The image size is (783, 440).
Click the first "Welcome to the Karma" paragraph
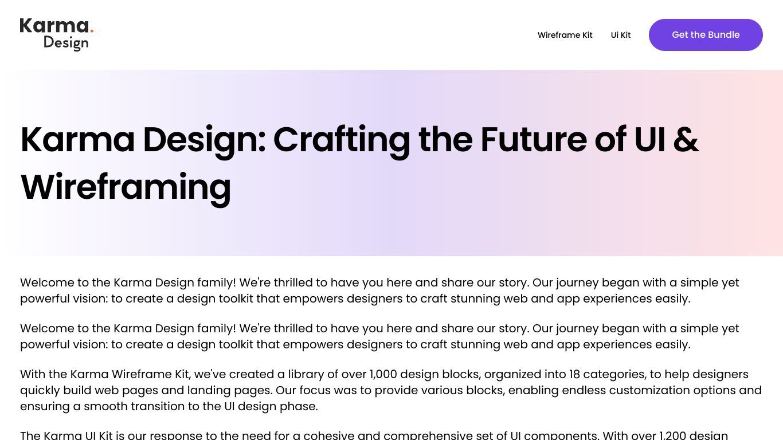pyautogui.click(x=379, y=290)
